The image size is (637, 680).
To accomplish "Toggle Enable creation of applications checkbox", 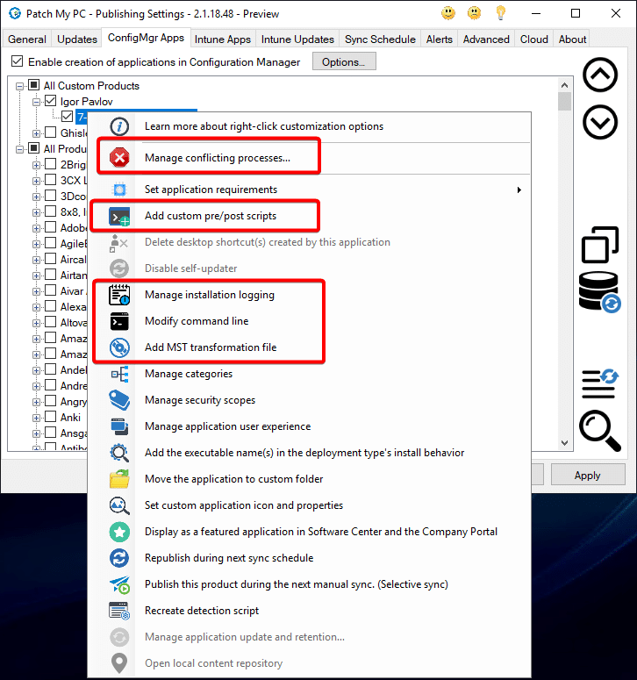I will (17, 62).
